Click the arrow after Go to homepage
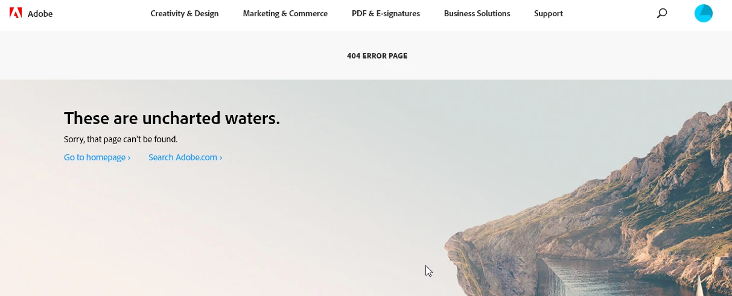Viewport: 732px width, 296px height. pyautogui.click(x=129, y=158)
